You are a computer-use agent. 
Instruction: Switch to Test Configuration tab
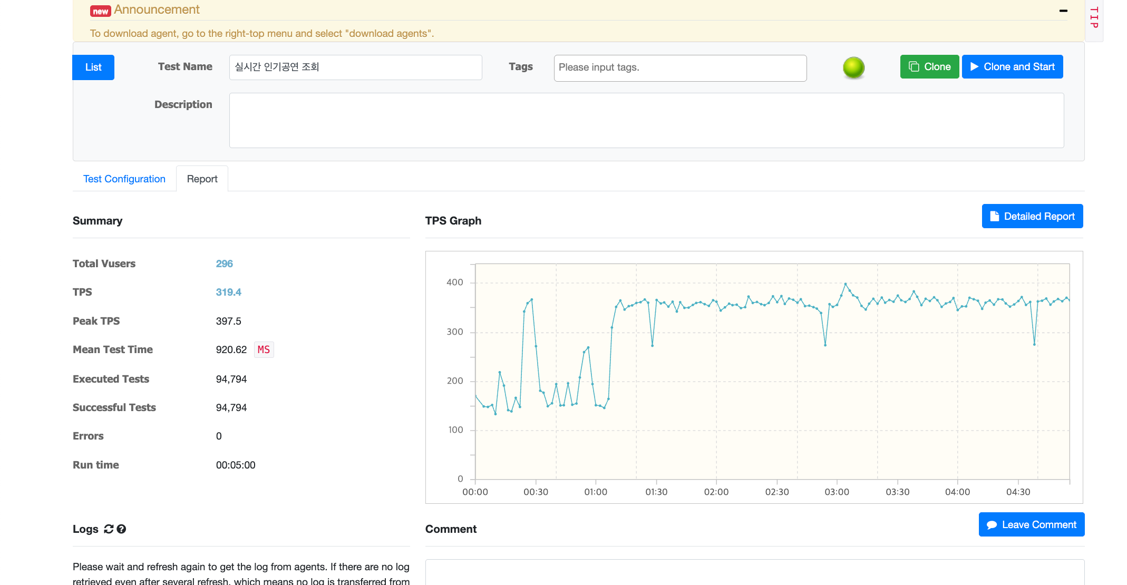pos(124,179)
